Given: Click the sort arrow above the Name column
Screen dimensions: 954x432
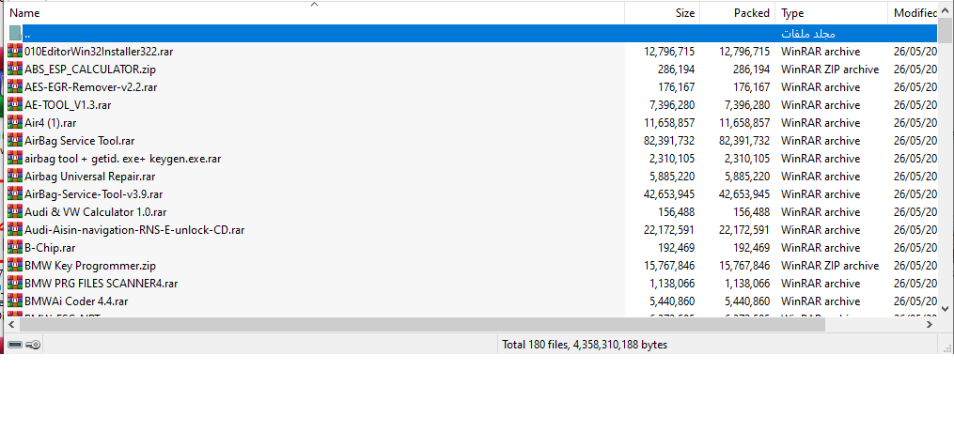Looking at the screenshot, I should click(314, 5).
